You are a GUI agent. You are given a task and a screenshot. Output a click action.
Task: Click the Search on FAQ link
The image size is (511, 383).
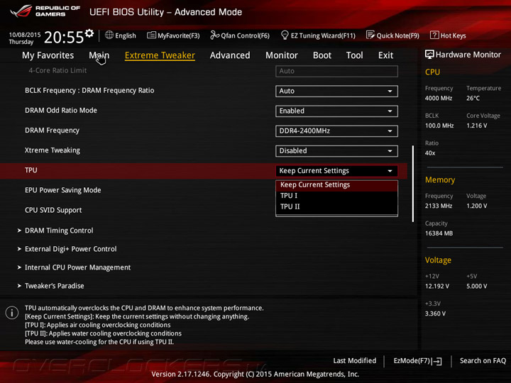(483, 361)
